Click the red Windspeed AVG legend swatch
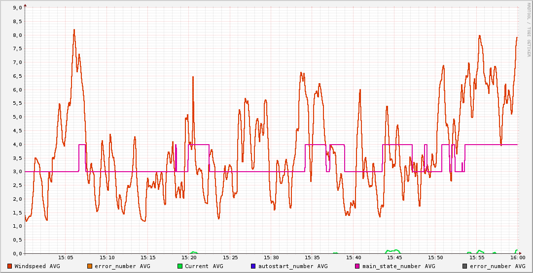Image resolution: width=533 pixels, height=273 pixels. pos(10,266)
